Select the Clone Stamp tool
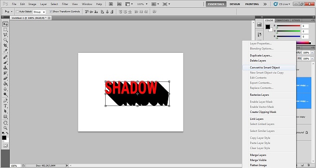The image size is (316, 168). pyautogui.click(x=6, y=68)
